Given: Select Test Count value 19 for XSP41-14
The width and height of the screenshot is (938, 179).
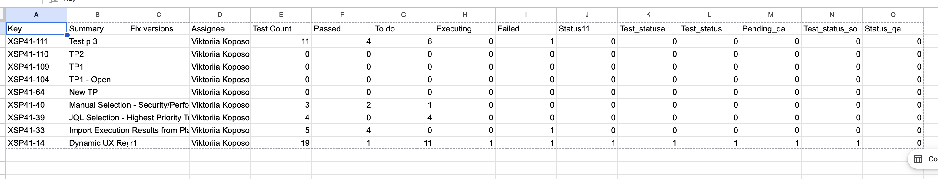Looking at the screenshot, I should click(281, 143).
